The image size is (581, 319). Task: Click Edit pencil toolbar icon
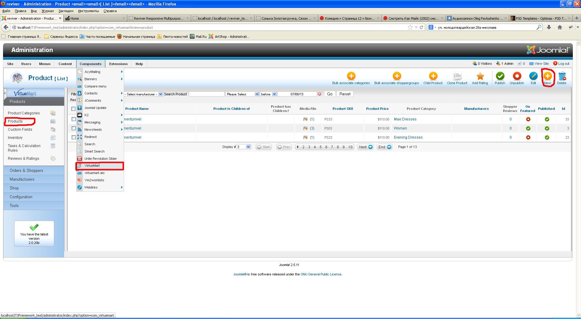(533, 76)
